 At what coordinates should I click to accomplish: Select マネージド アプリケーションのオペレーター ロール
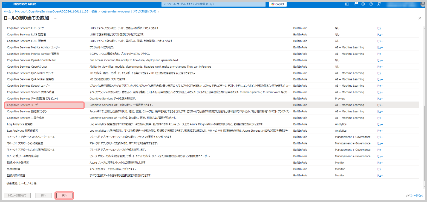31,137
